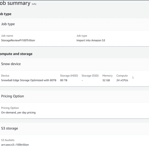Click the S3 buckets field label
This screenshot has height=149, width=149.
(8, 140)
